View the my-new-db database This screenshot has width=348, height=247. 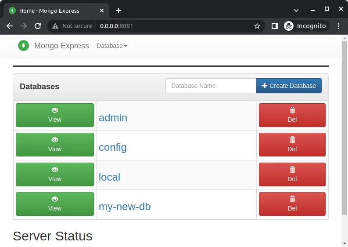point(55,204)
